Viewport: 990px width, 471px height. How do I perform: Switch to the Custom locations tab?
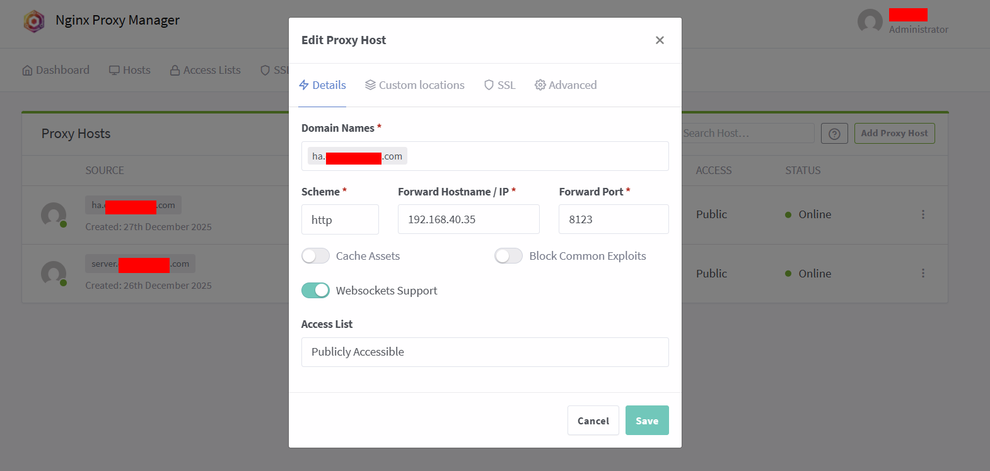(415, 85)
